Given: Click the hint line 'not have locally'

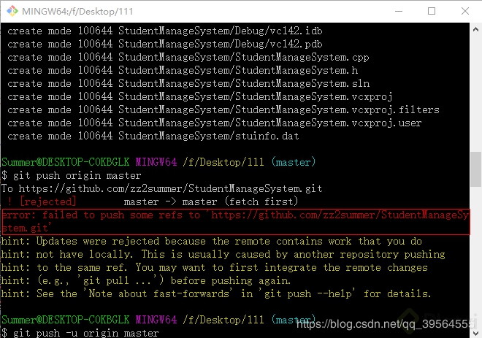Looking at the screenshot, I should [x=223, y=255].
